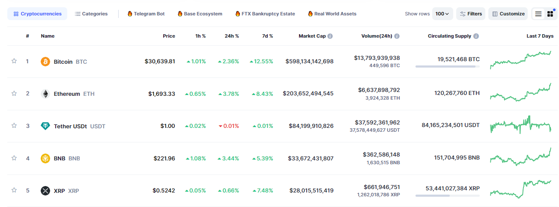
Task: Open the Customize columns panel
Action: 508,14
